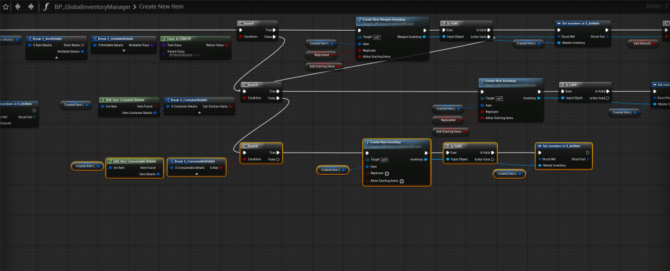Expand the Break S_HoldableDetails node arrow
670x271 pixels.
[123, 51]
